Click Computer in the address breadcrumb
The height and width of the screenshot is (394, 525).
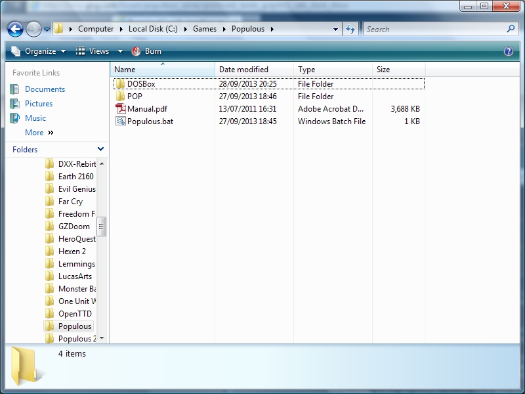tap(96, 29)
